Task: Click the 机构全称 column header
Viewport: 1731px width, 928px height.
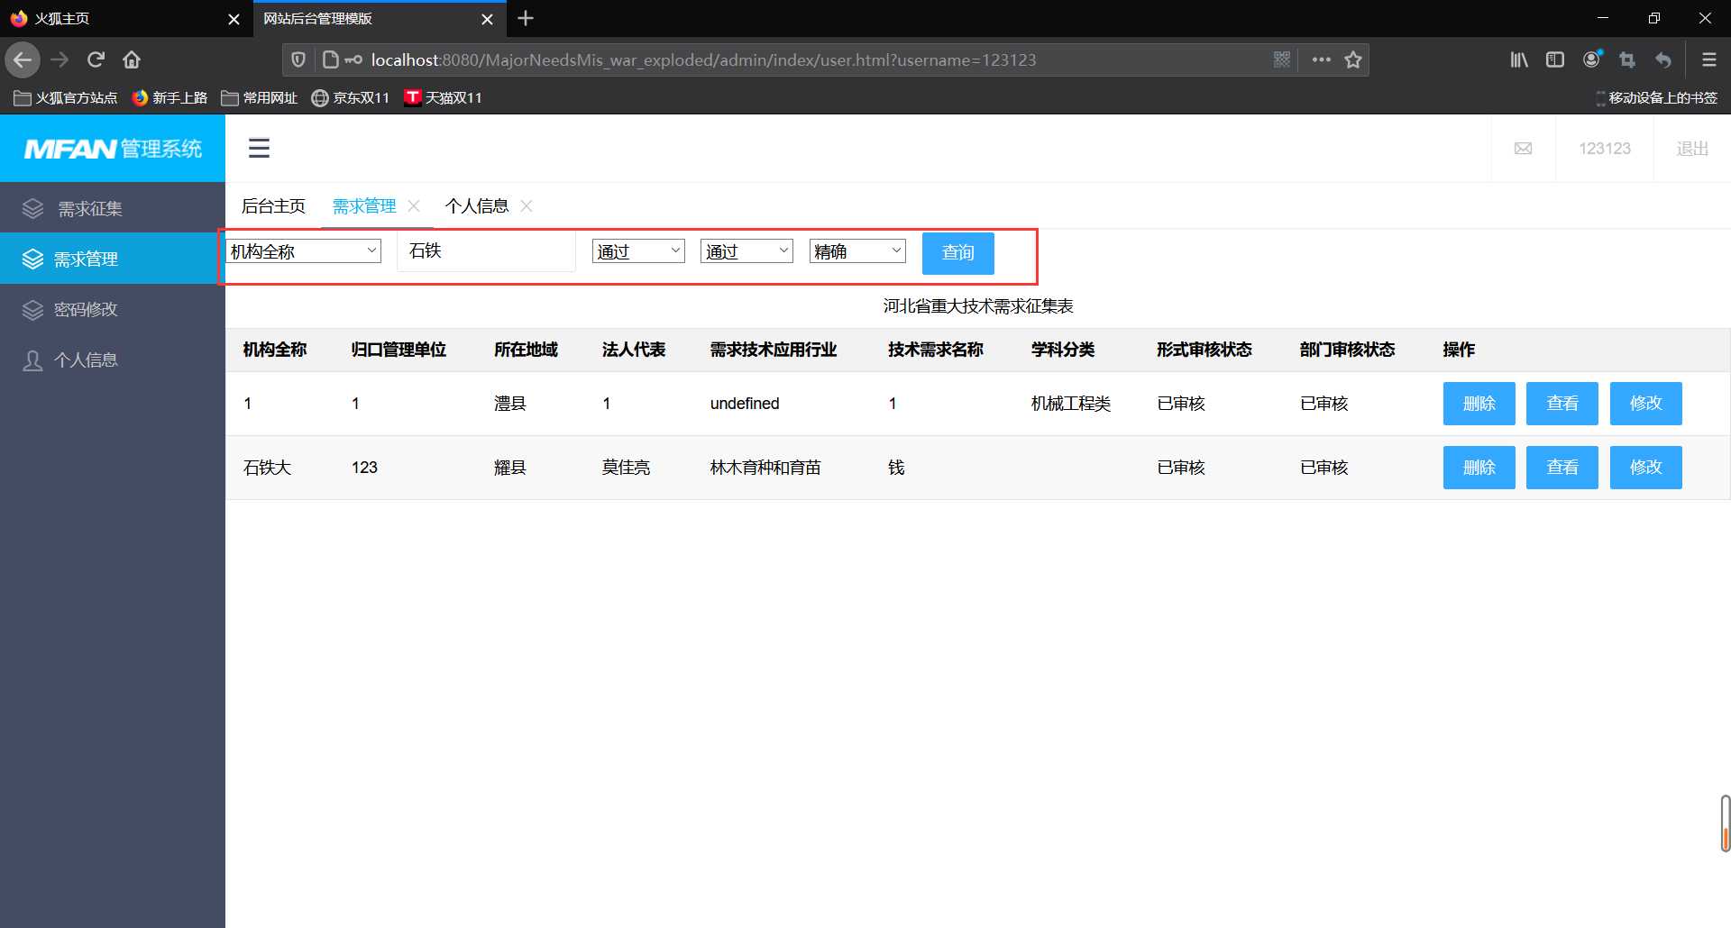Action: [275, 350]
